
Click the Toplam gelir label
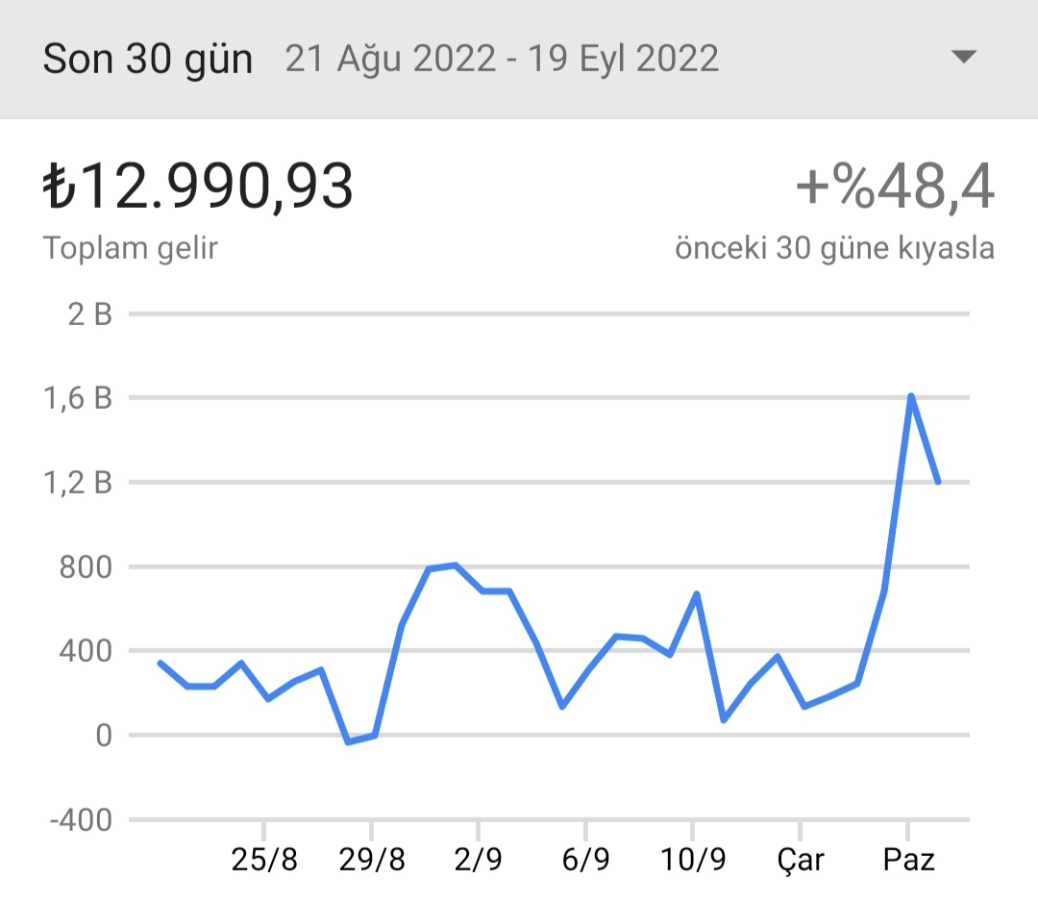[x=131, y=248]
